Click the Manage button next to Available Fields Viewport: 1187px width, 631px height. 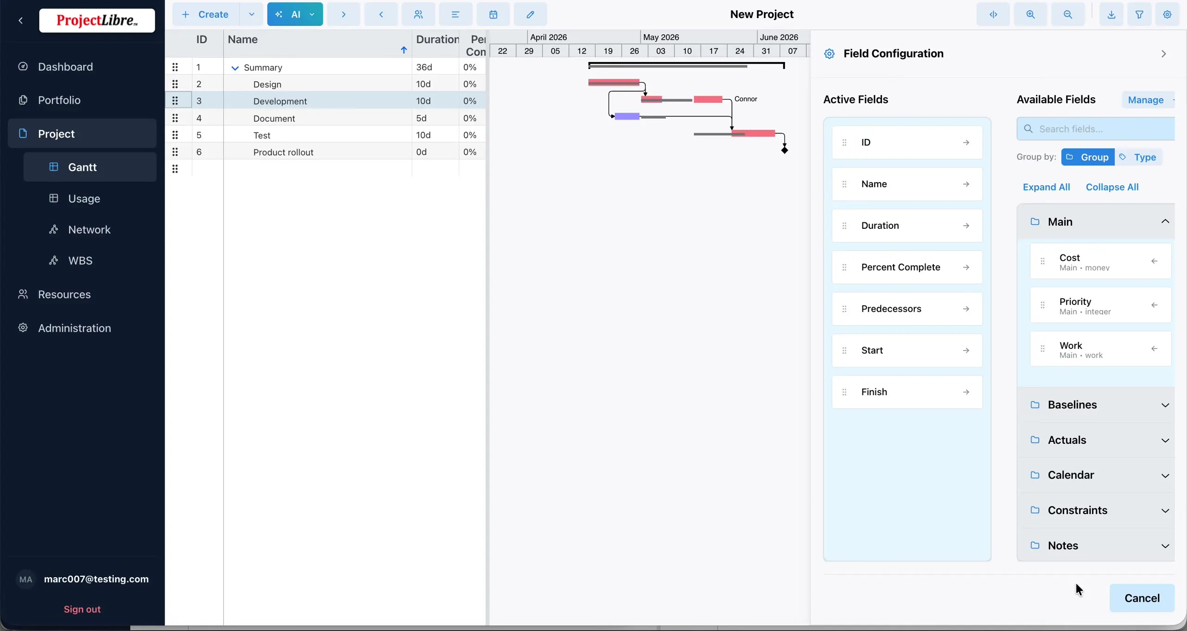1148,100
